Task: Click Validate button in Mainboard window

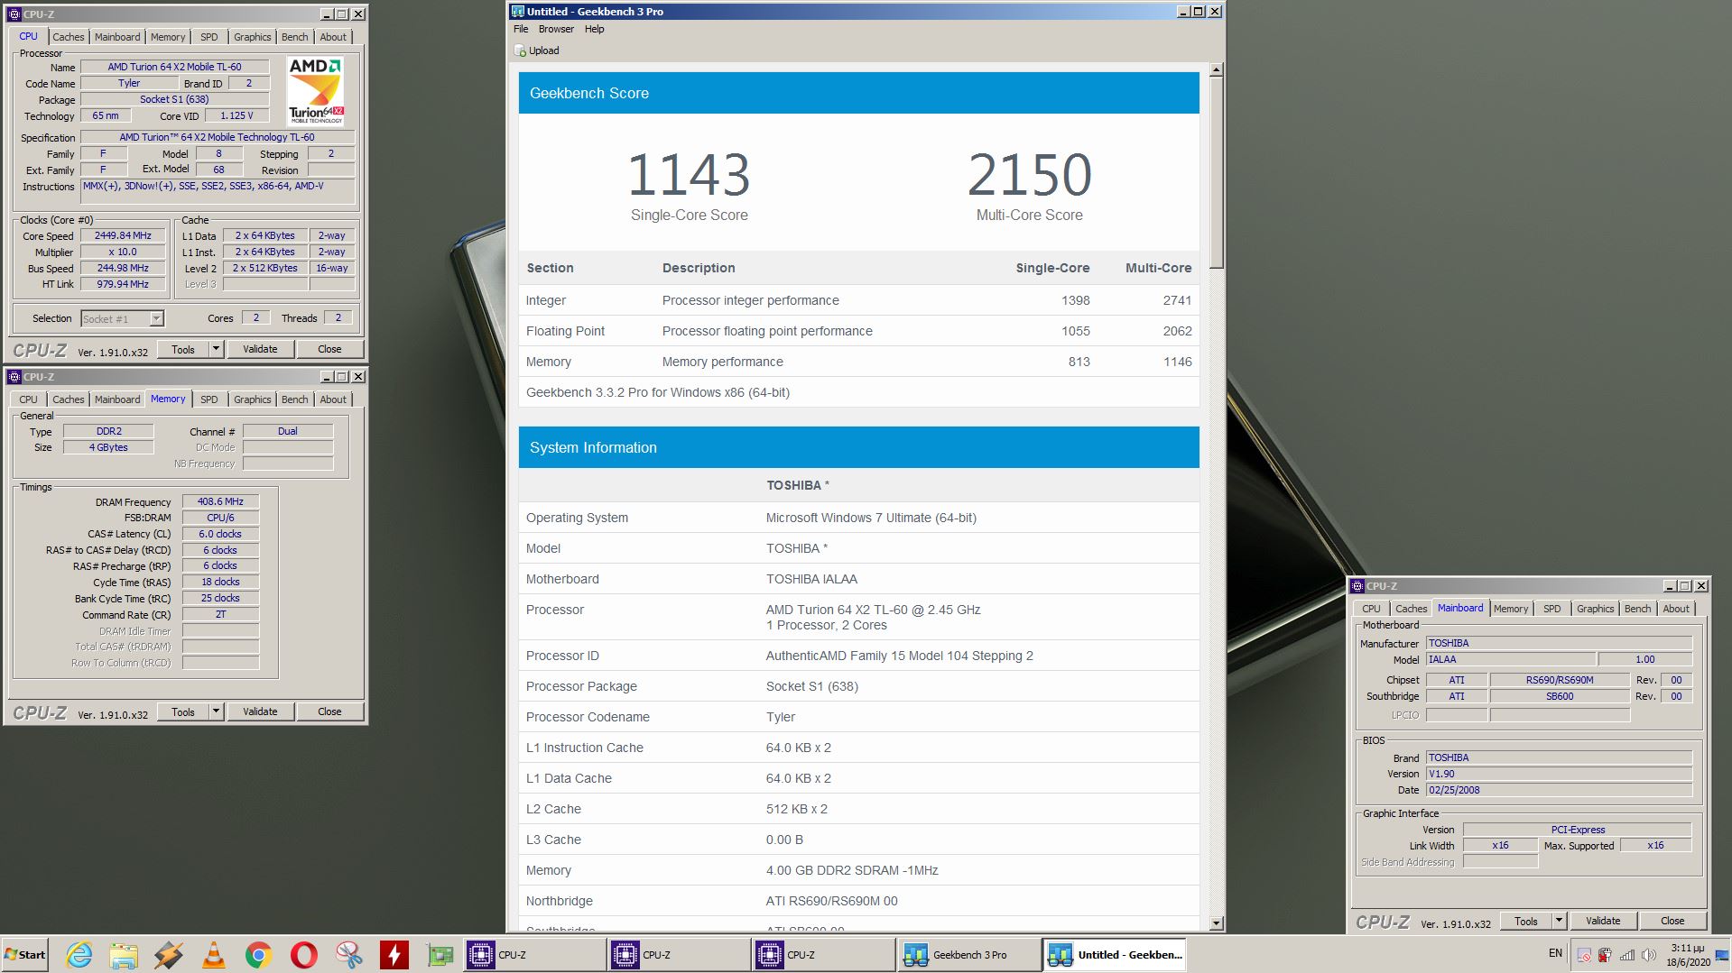Action: tap(1603, 921)
